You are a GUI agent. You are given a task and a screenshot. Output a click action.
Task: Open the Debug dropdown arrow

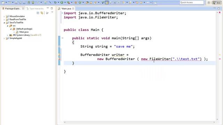(x=58, y=2)
